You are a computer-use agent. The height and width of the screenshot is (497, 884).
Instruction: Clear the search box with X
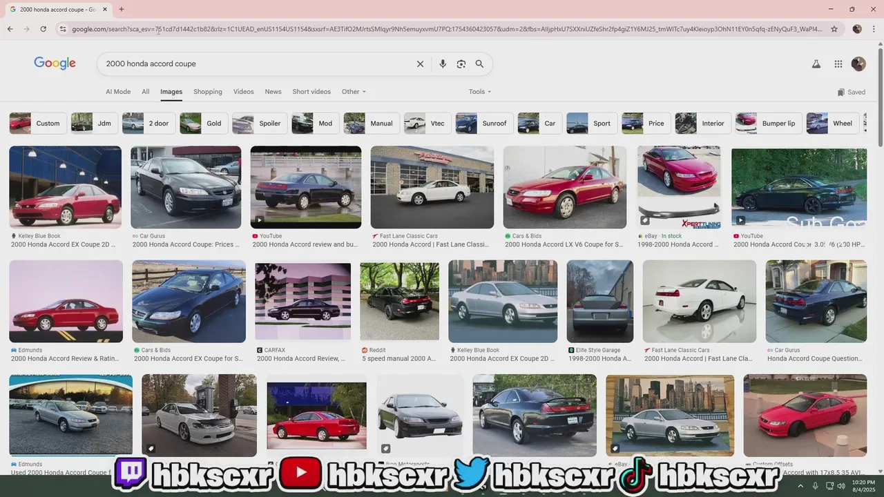[420, 64]
